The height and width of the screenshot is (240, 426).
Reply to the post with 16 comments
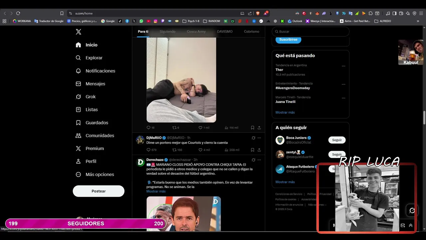tap(150, 128)
